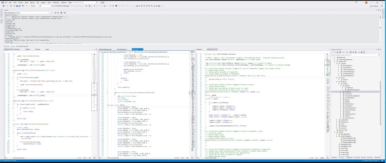Collapse the Renderer folder
The image size is (386, 163).
pyautogui.click(x=337, y=82)
